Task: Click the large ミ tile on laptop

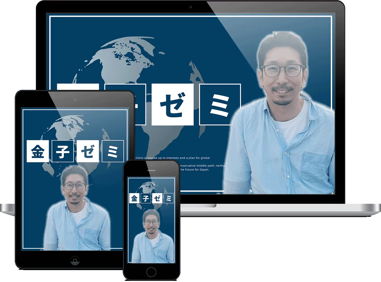Action: (220, 105)
